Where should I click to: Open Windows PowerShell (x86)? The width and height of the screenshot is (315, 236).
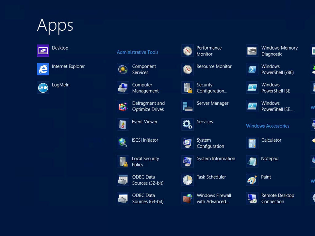[x=277, y=69]
